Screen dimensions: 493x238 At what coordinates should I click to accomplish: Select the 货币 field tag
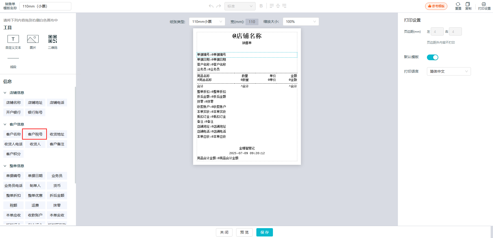pyautogui.click(x=57, y=186)
